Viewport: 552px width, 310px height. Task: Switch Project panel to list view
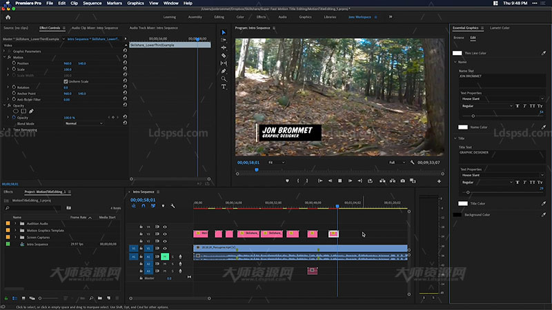coord(14,298)
